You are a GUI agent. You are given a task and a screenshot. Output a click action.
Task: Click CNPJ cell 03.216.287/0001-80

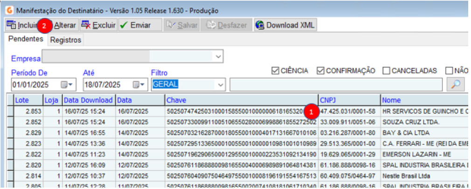click(x=349, y=133)
